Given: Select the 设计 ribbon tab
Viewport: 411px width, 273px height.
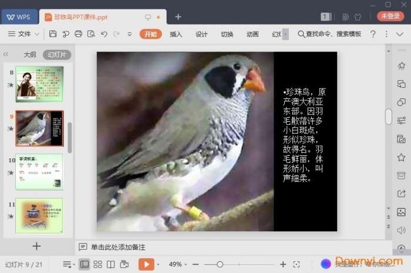Looking at the screenshot, I should tap(201, 34).
